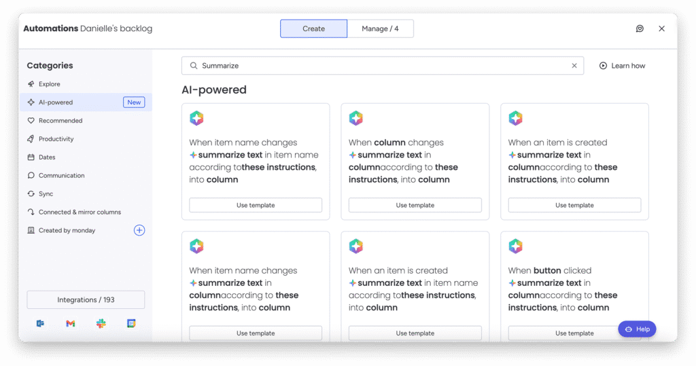Open the Gmail integration icon
The image size is (696, 366).
(x=71, y=323)
